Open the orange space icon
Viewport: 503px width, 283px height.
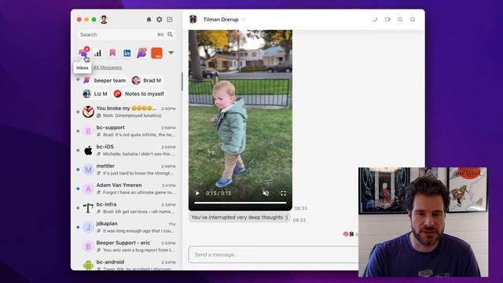click(x=156, y=53)
